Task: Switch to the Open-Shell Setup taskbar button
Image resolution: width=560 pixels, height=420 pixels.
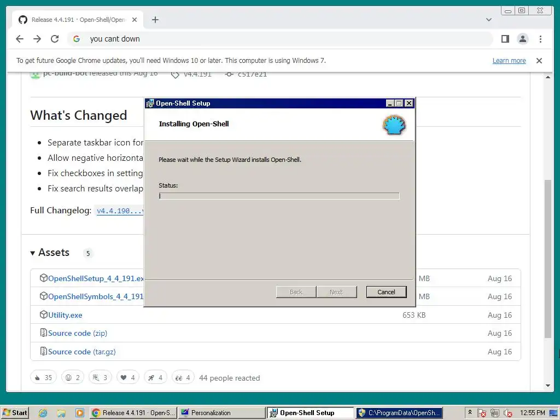Action: click(x=310, y=413)
